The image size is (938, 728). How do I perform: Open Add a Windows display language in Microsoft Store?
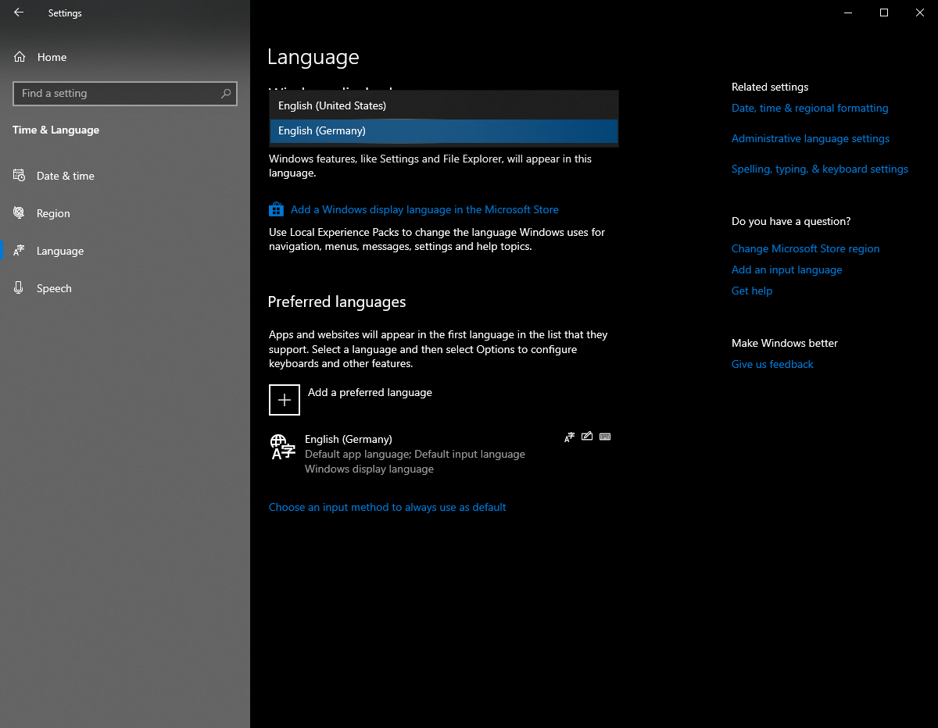point(424,209)
